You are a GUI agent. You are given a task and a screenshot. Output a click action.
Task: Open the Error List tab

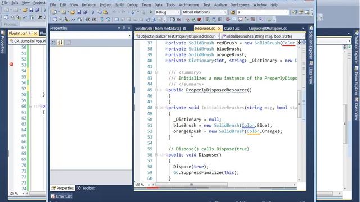[x=61, y=196]
